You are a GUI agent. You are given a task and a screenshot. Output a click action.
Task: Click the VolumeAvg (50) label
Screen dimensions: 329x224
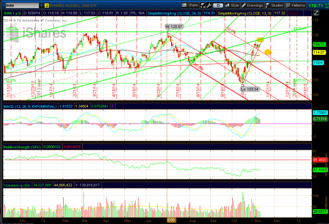[x=17, y=185]
